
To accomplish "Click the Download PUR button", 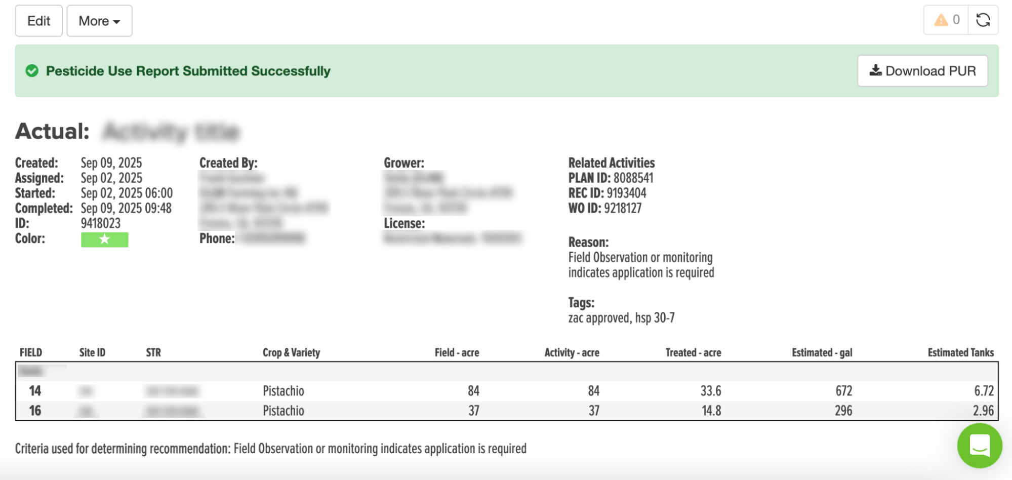I will 922,71.
